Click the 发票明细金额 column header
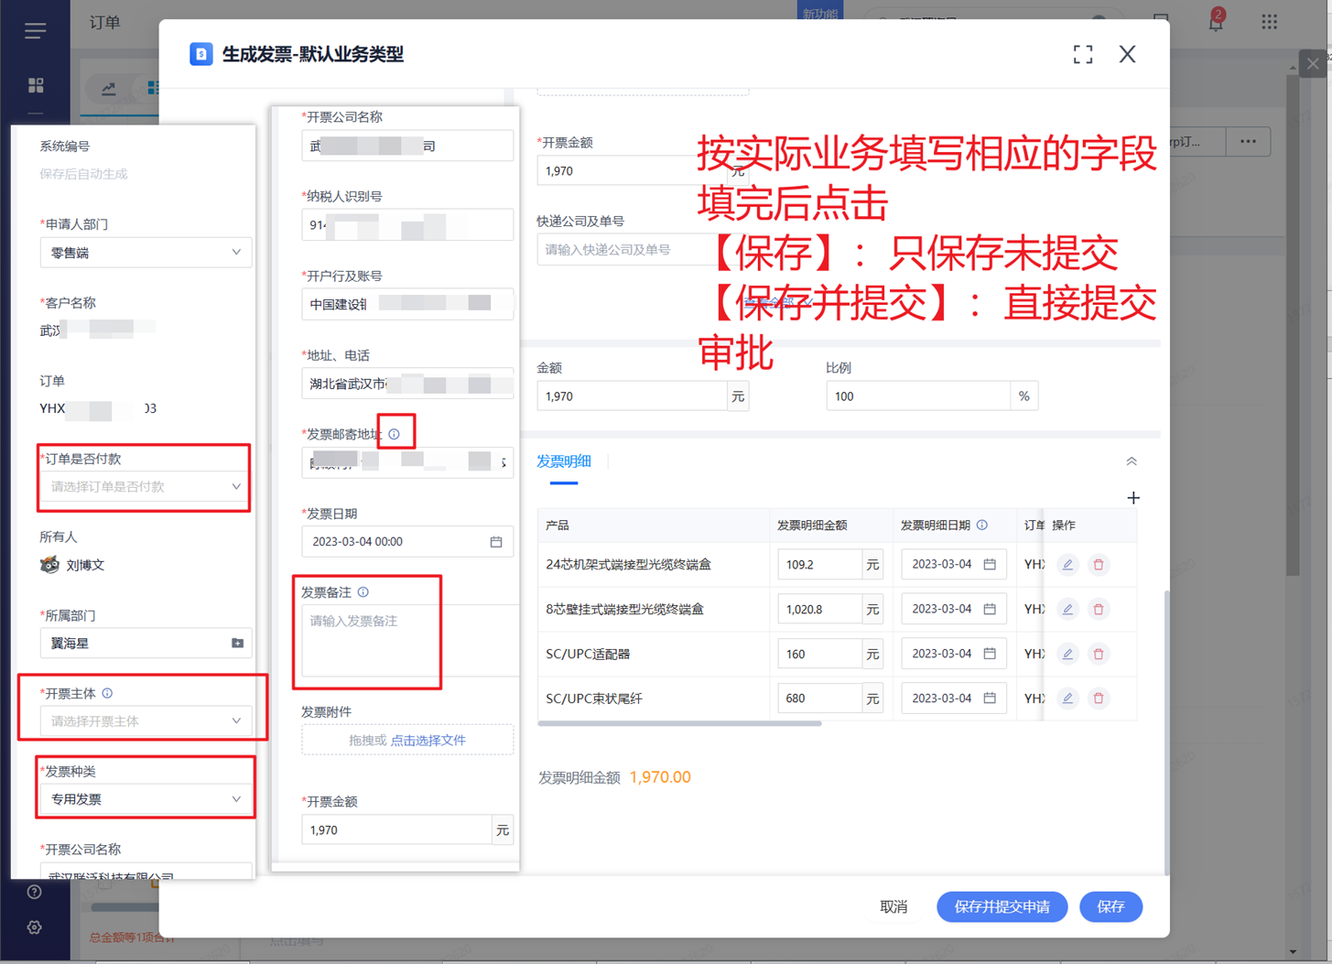Screen dimensions: 1332x964 pyautogui.click(x=812, y=525)
